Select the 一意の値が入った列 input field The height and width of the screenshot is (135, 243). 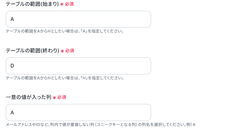click(78, 112)
